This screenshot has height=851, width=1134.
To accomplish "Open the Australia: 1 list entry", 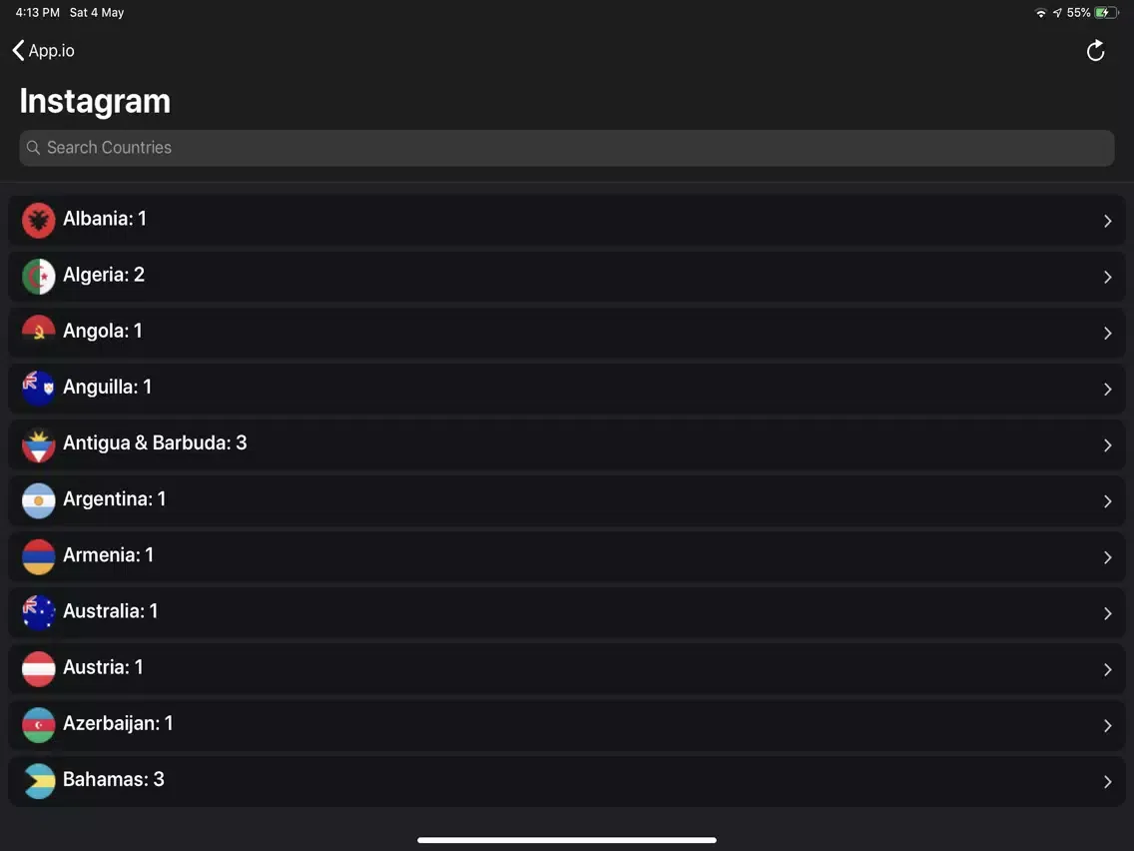I will point(110,611).
